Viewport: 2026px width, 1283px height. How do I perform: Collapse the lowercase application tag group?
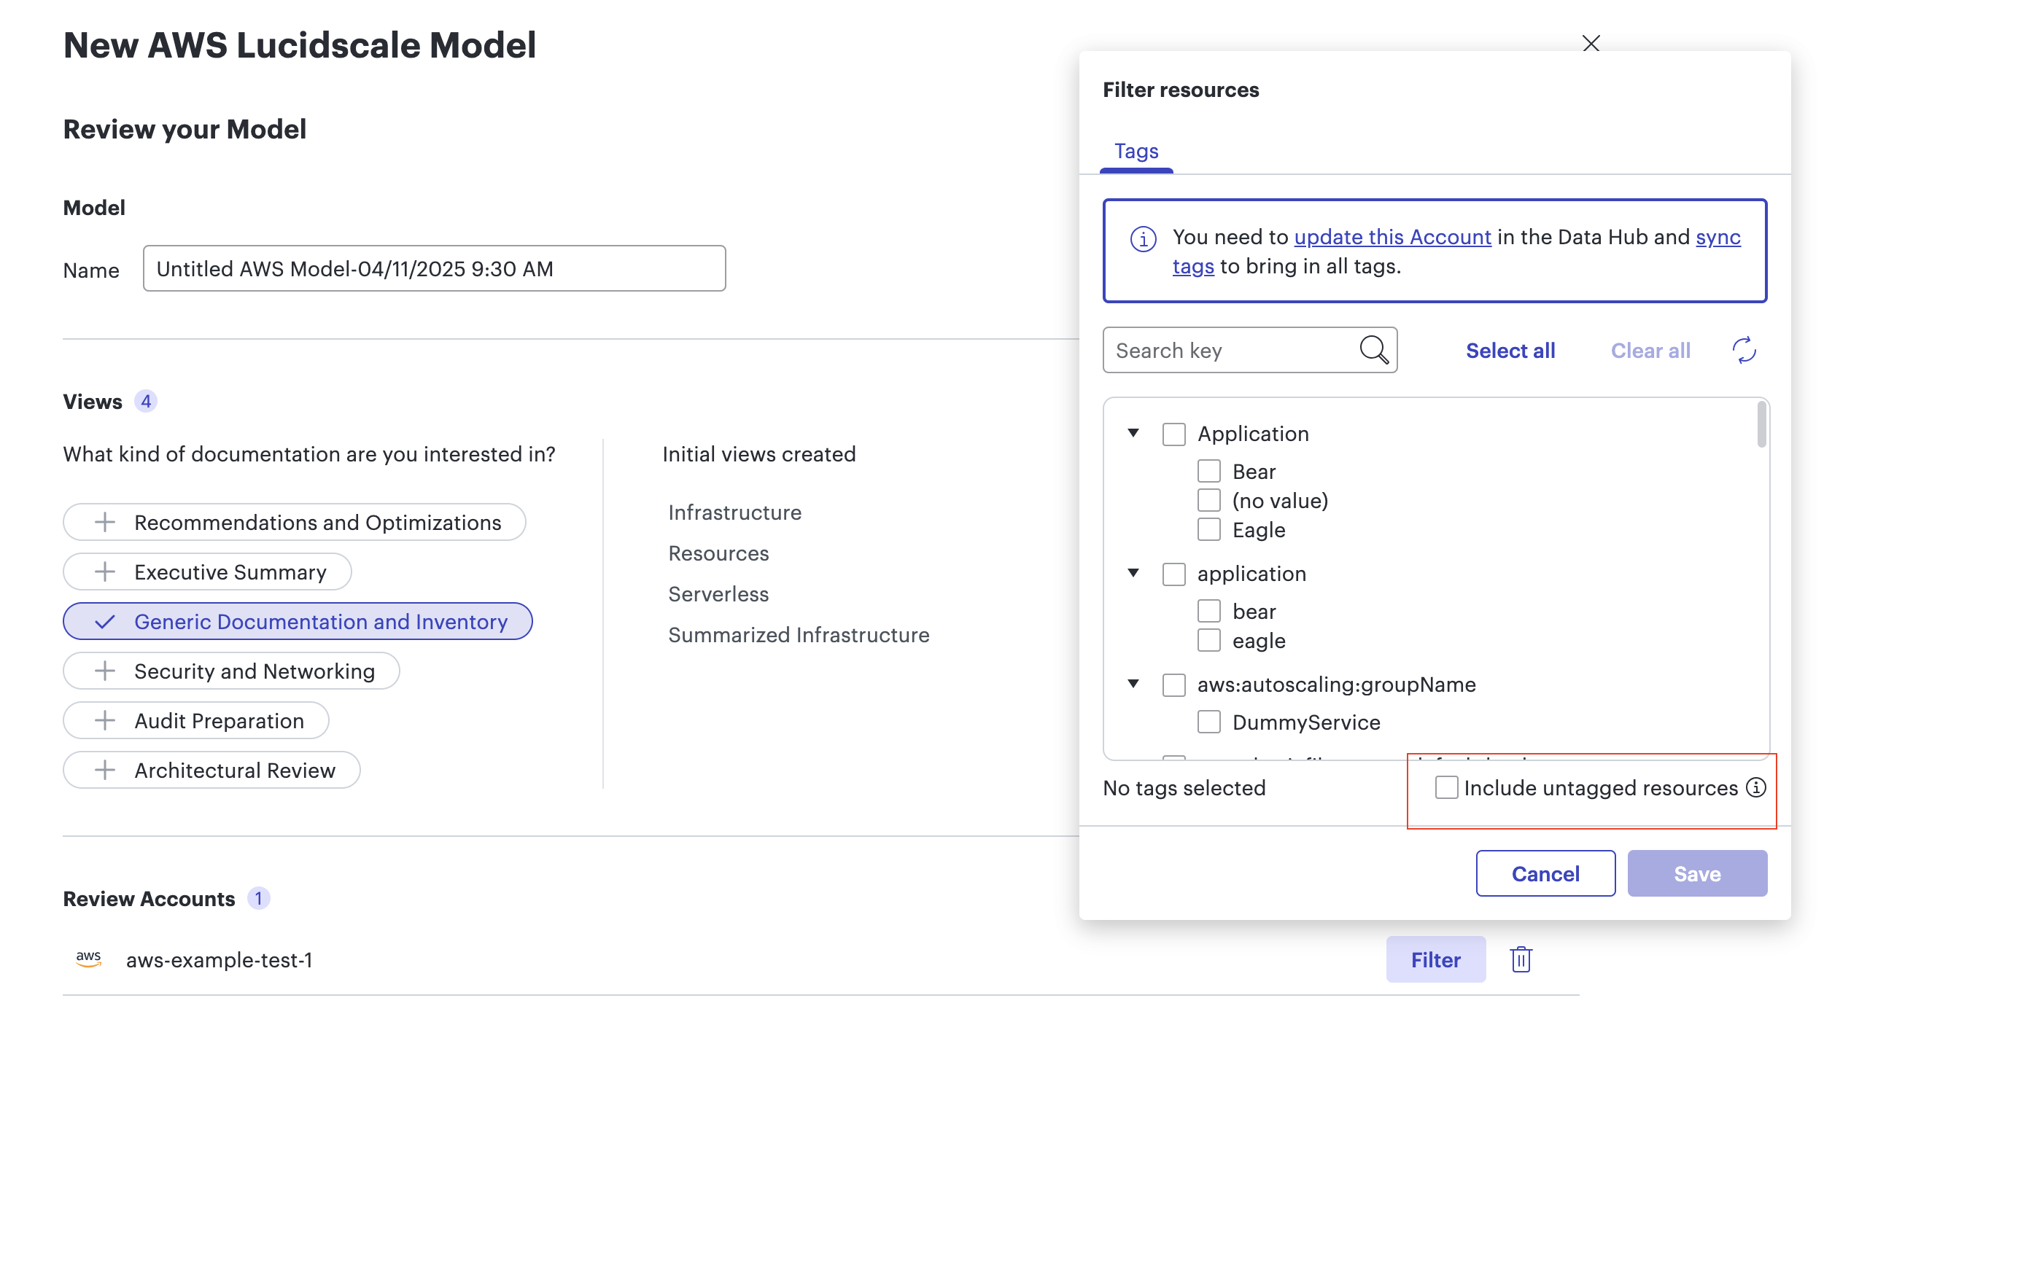coord(1133,572)
